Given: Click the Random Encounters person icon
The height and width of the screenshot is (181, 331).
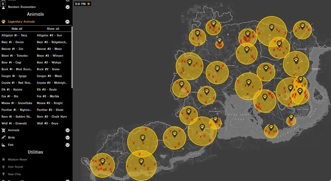Looking at the screenshot, I should click(3, 7).
